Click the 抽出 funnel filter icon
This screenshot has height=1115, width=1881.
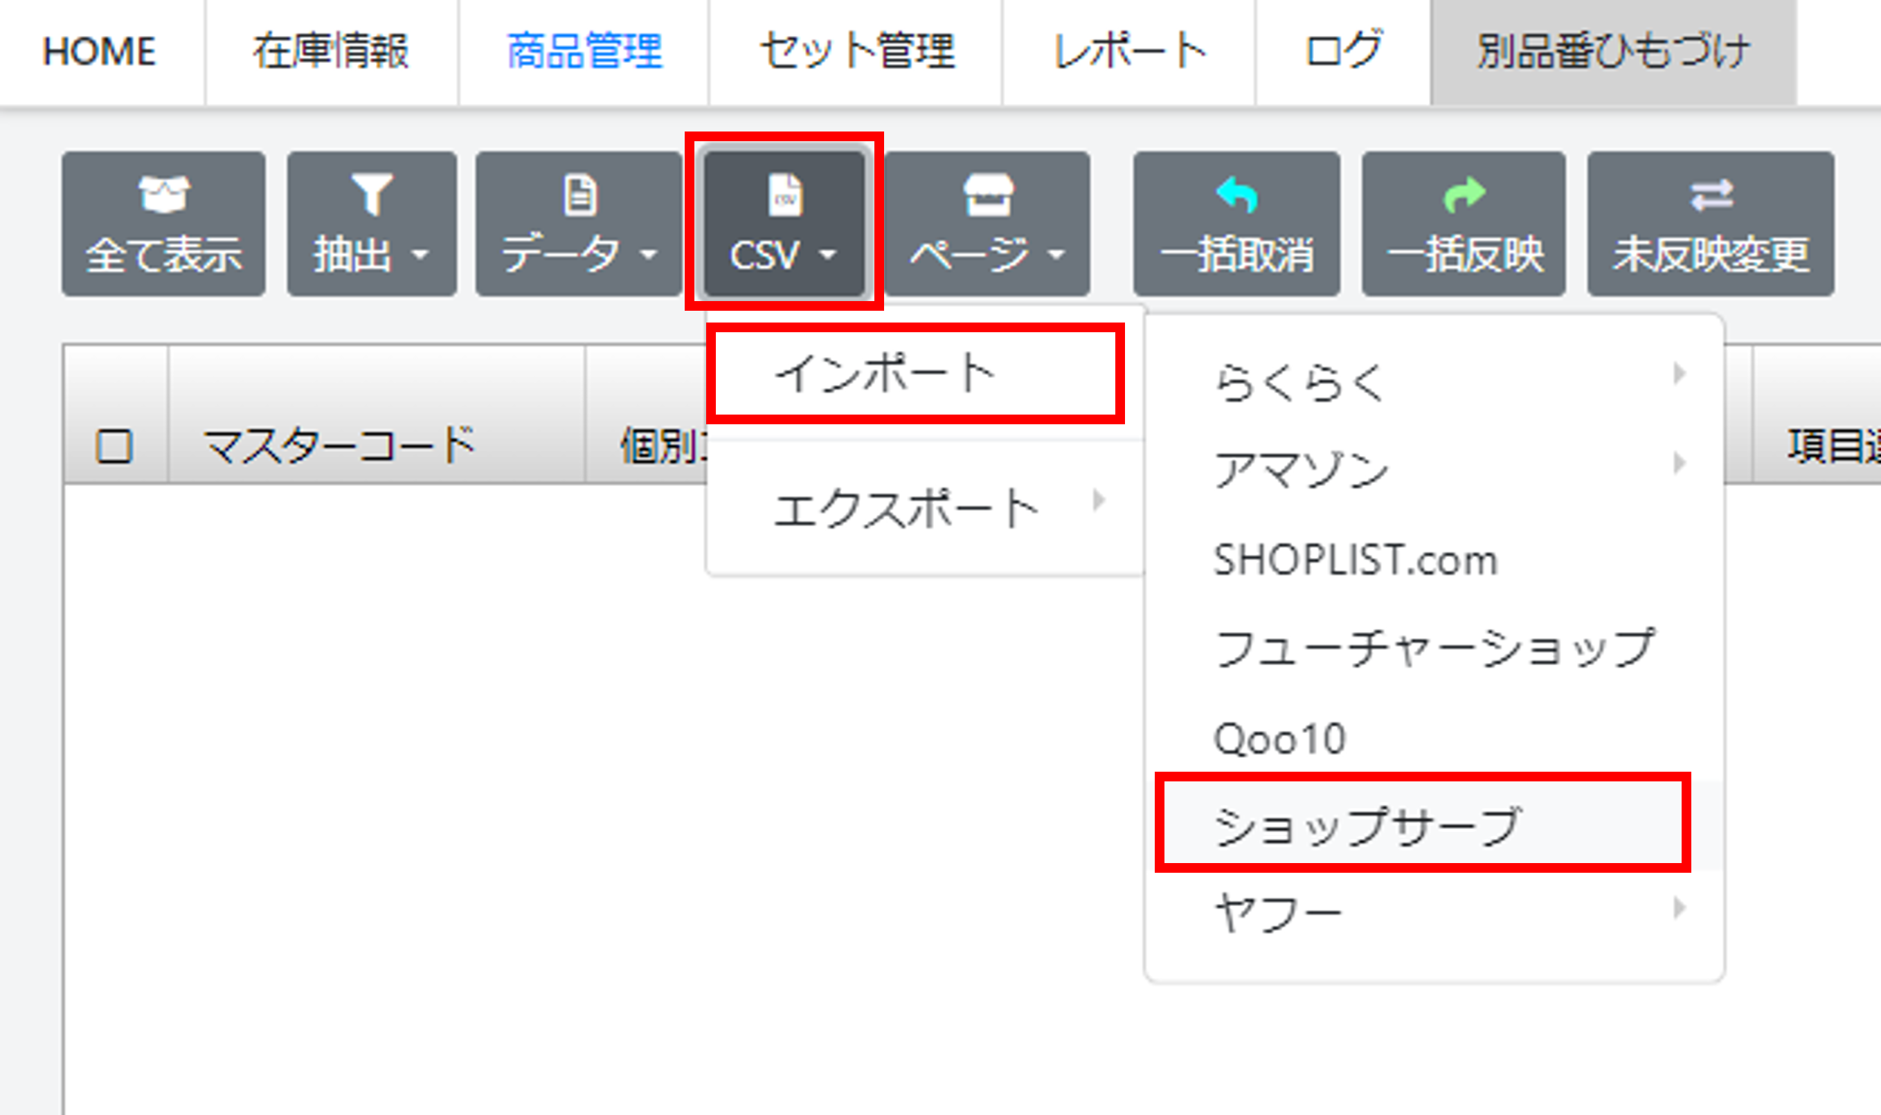click(372, 194)
